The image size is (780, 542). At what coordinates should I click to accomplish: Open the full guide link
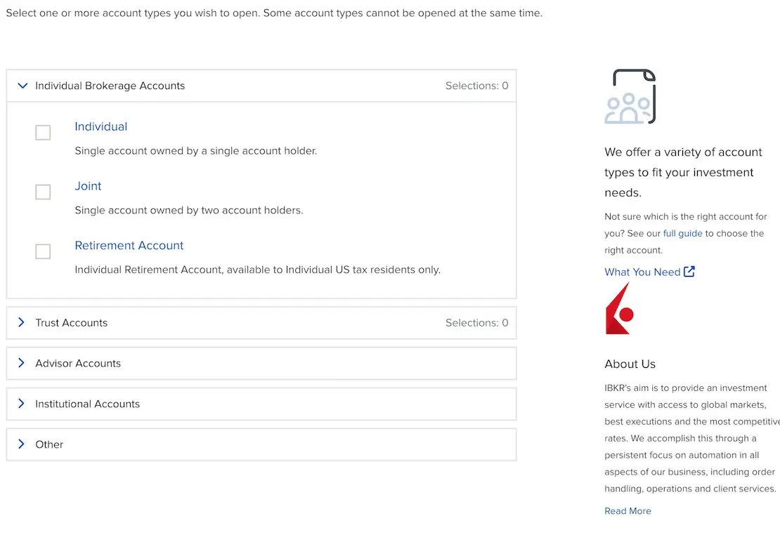click(682, 233)
